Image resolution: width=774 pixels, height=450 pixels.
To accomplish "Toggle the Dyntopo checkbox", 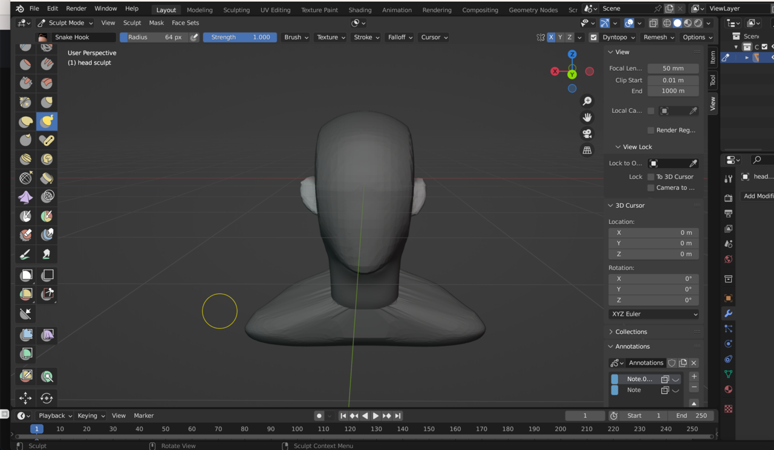I will click(x=593, y=37).
